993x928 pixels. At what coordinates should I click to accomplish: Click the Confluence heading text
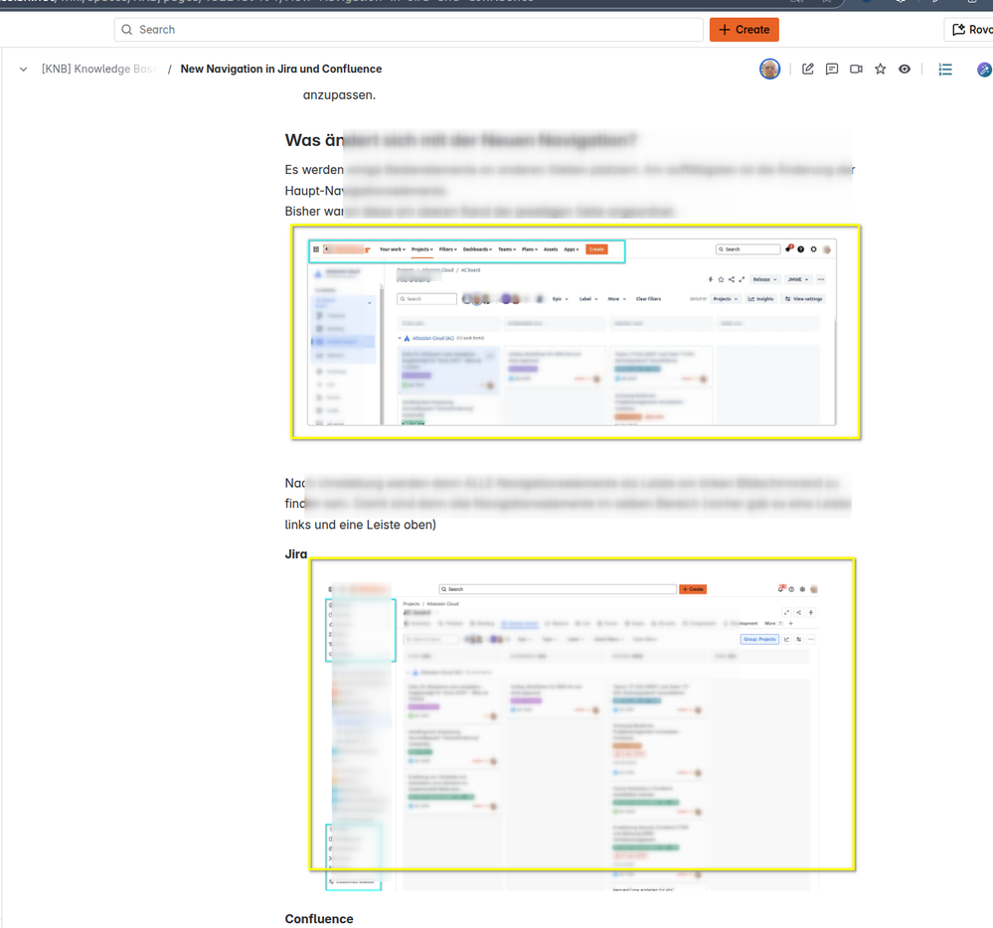(319, 918)
